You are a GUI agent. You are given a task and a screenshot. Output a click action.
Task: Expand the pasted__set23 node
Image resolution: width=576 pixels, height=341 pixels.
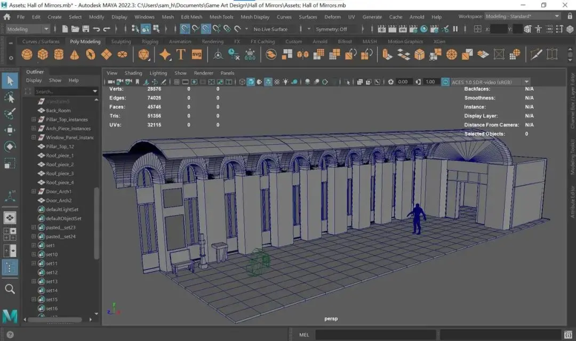[x=34, y=227]
